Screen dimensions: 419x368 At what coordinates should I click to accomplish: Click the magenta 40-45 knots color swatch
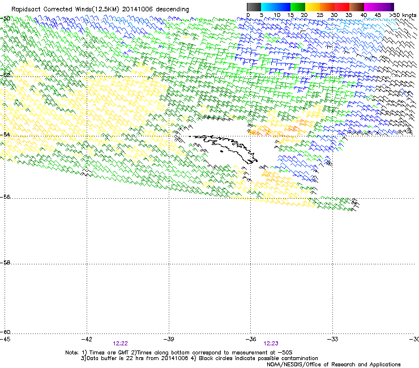coord(371,7)
